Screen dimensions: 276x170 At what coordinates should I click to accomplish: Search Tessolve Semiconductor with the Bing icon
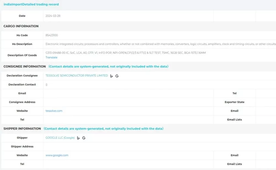click(112, 76)
